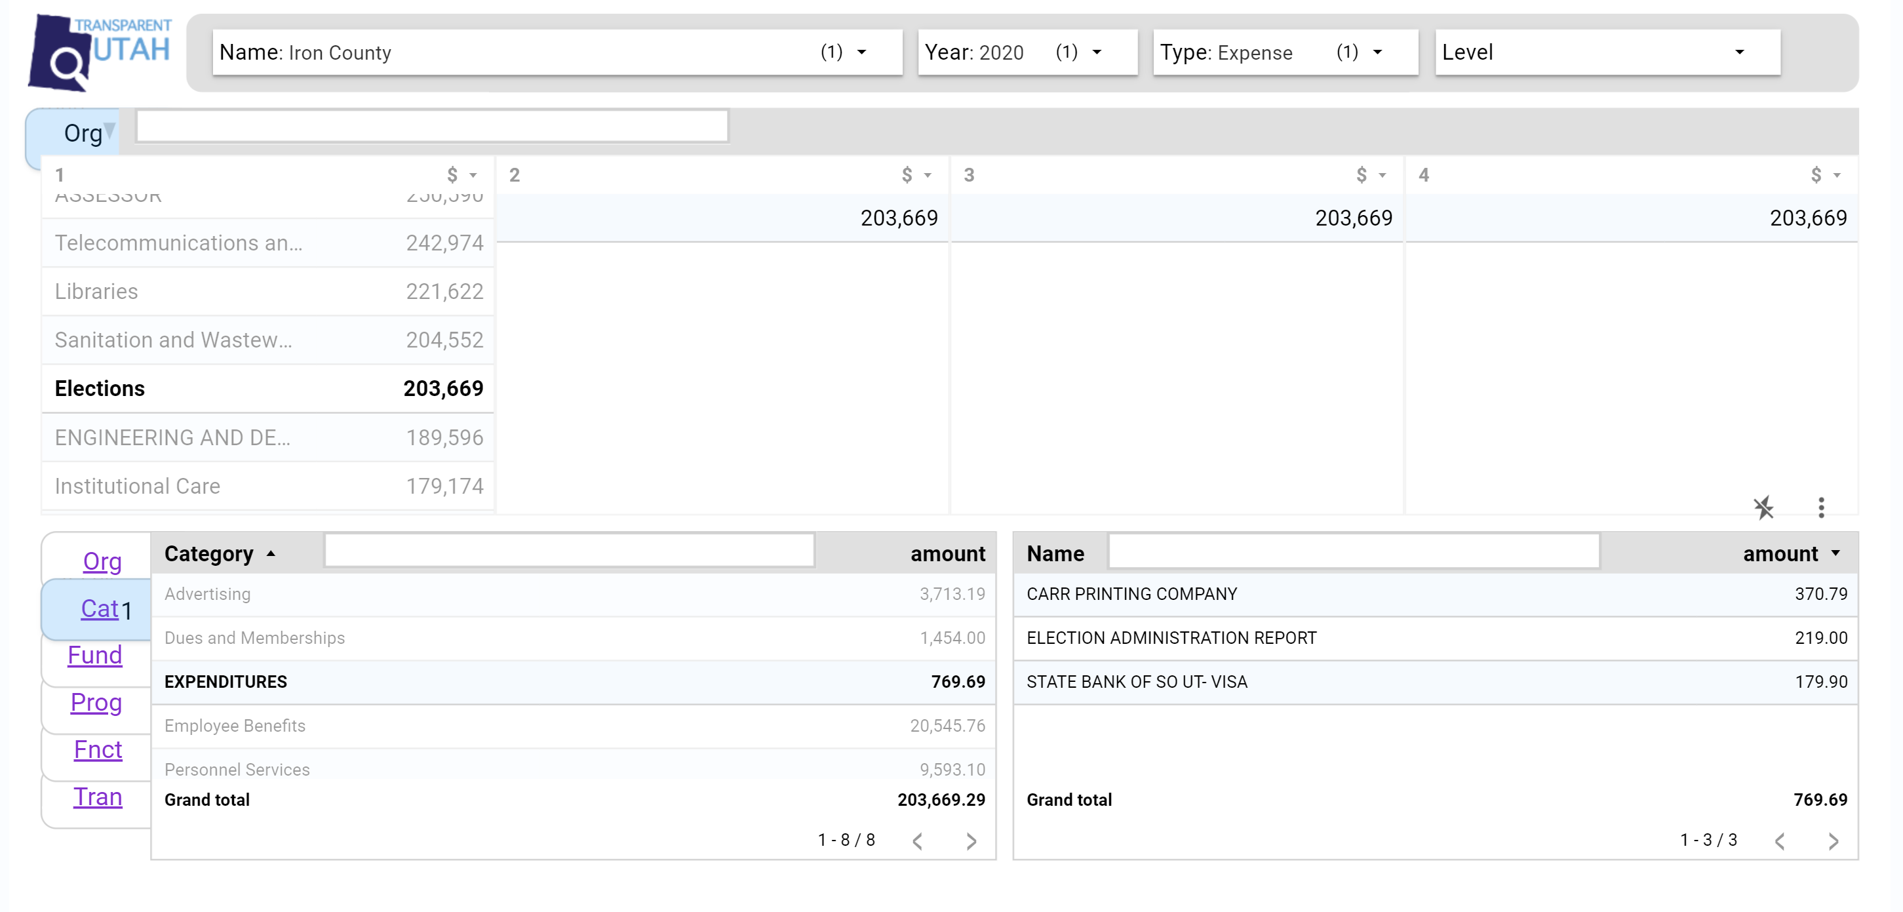Switch to the Fund tab
This screenshot has width=1903, height=912.
pos(94,655)
